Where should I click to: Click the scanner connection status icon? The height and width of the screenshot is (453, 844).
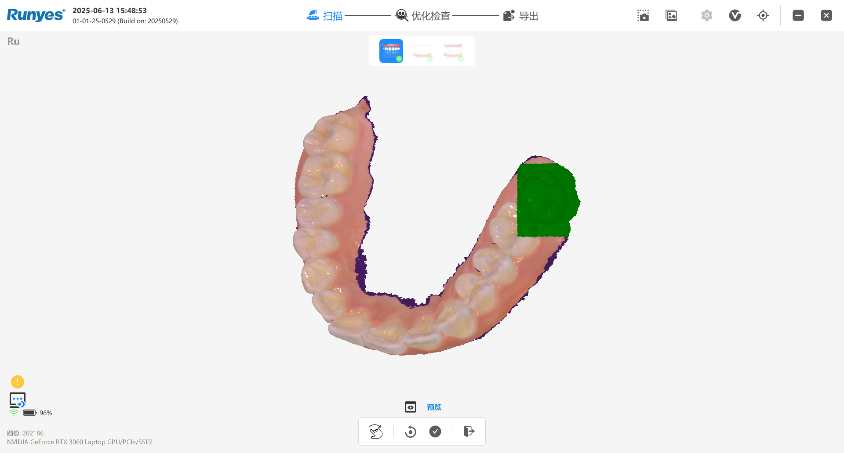pos(18,400)
